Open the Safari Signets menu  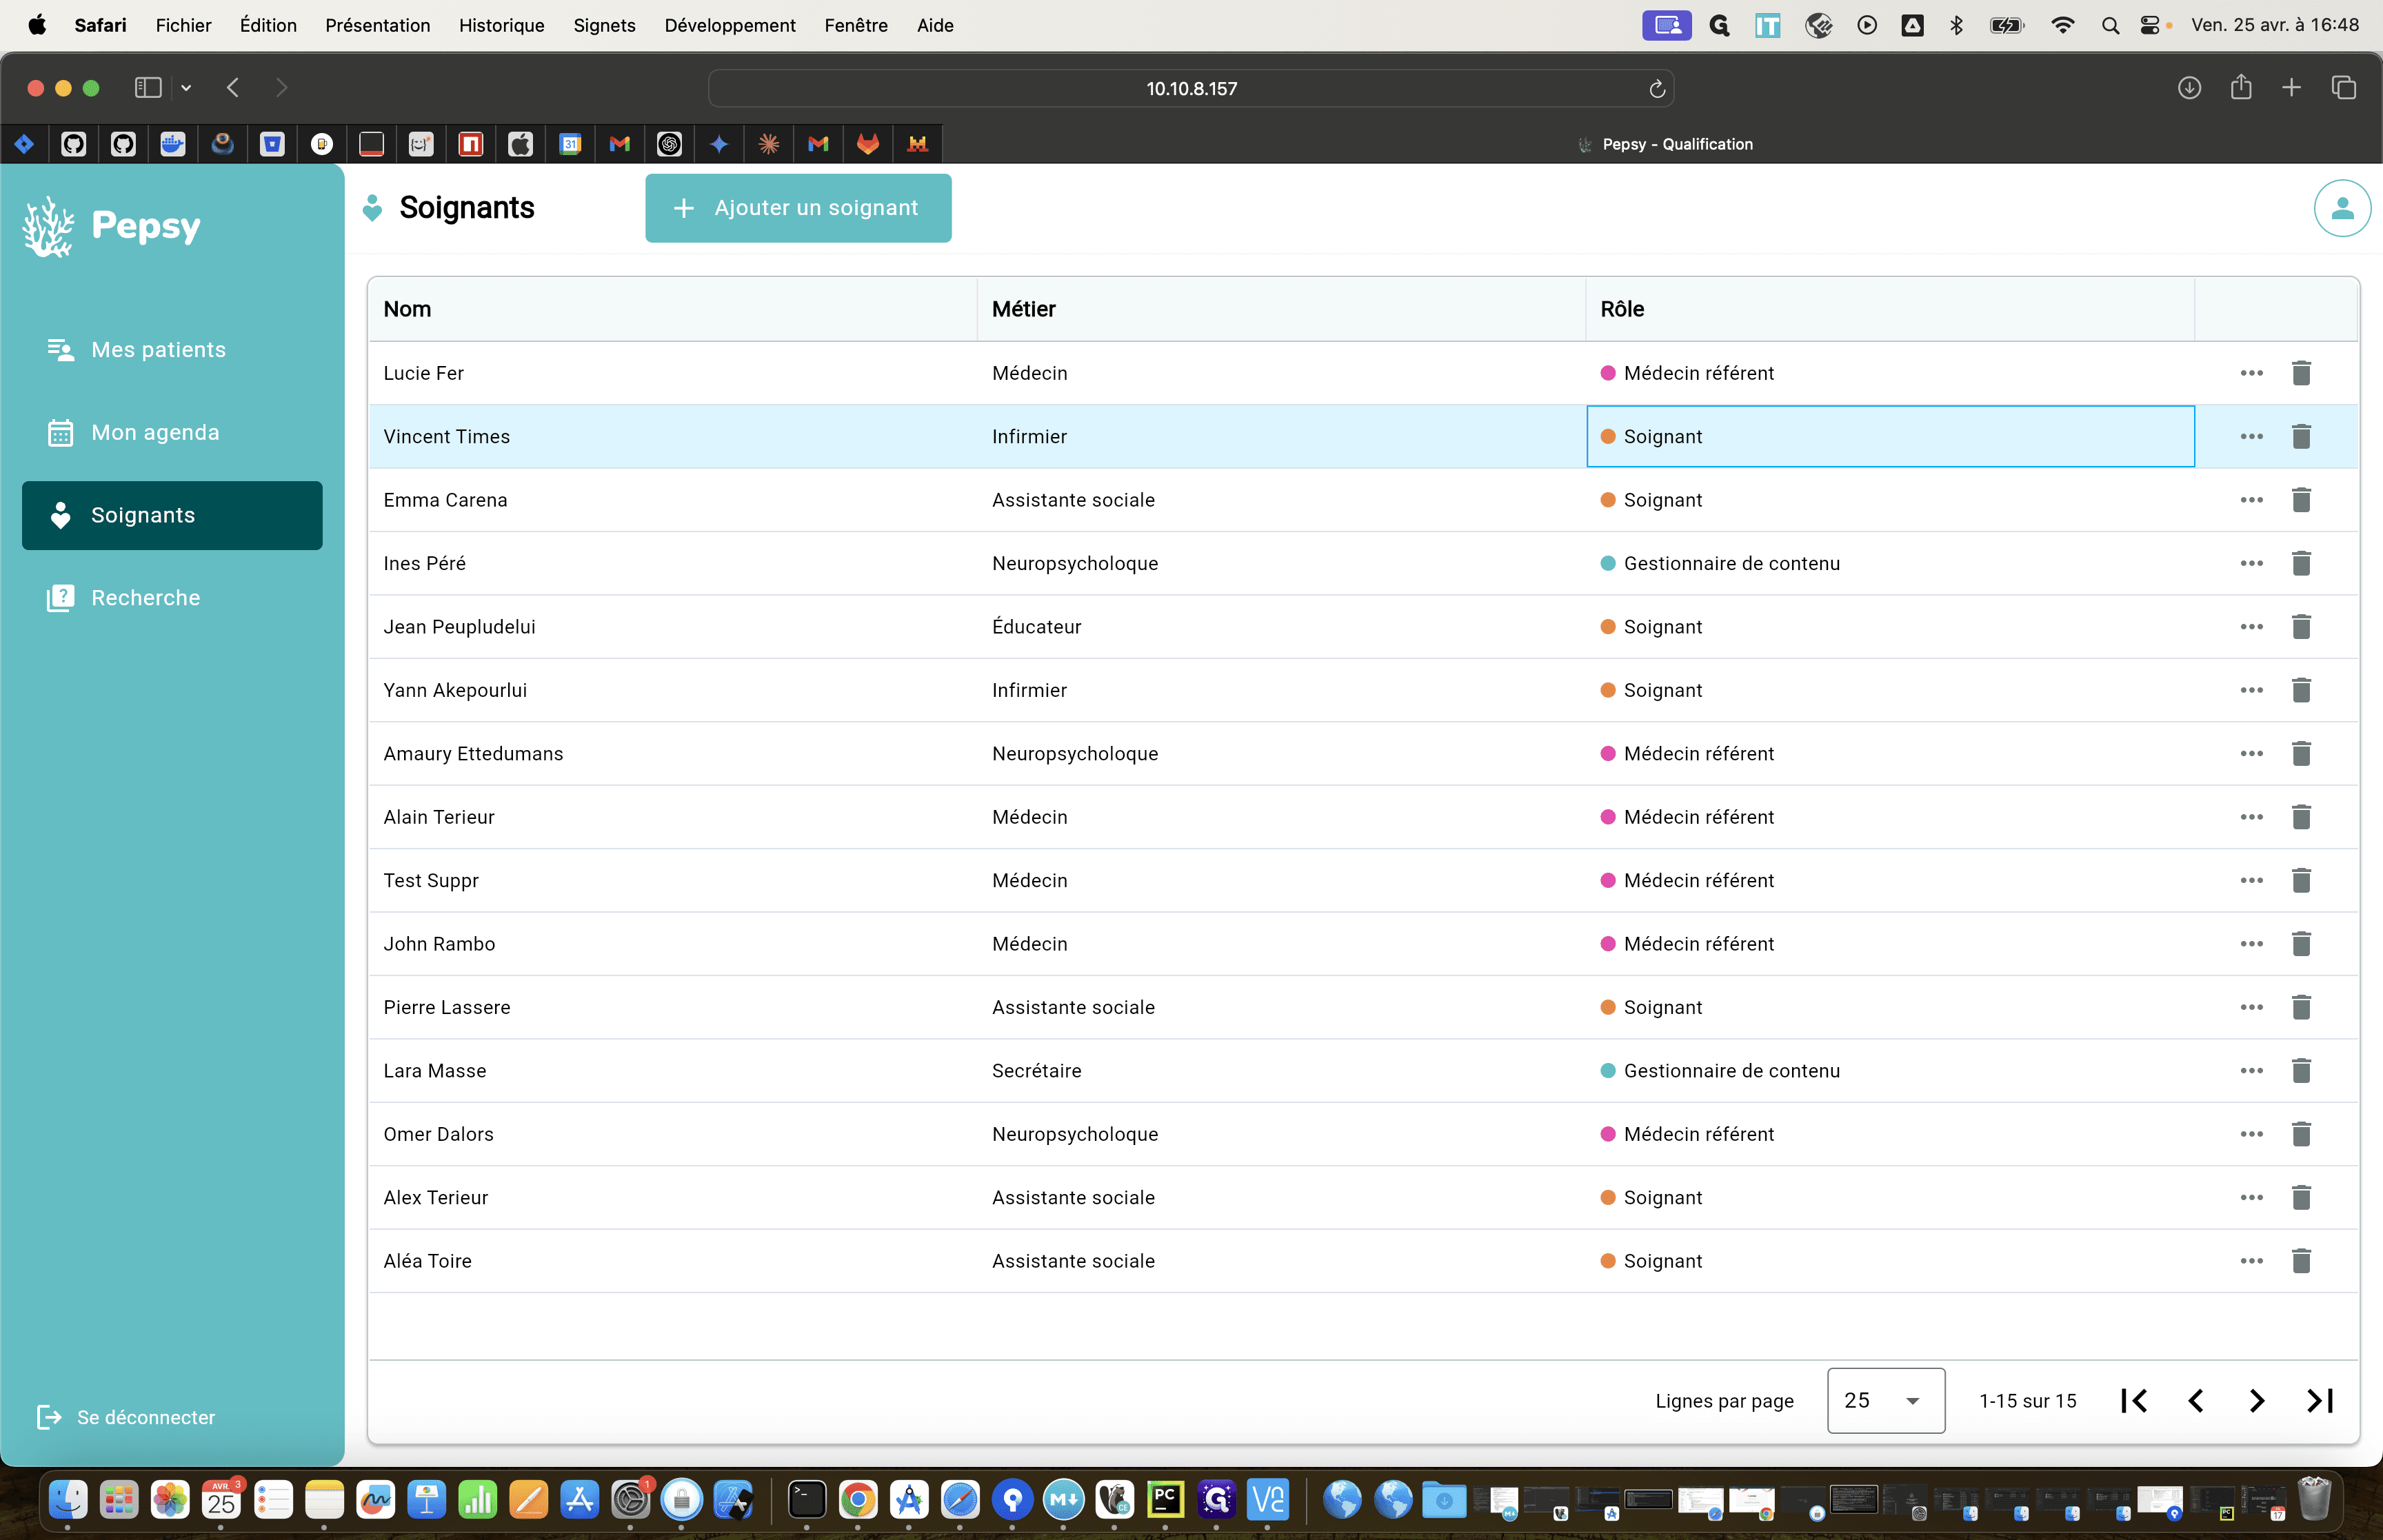click(x=604, y=25)
